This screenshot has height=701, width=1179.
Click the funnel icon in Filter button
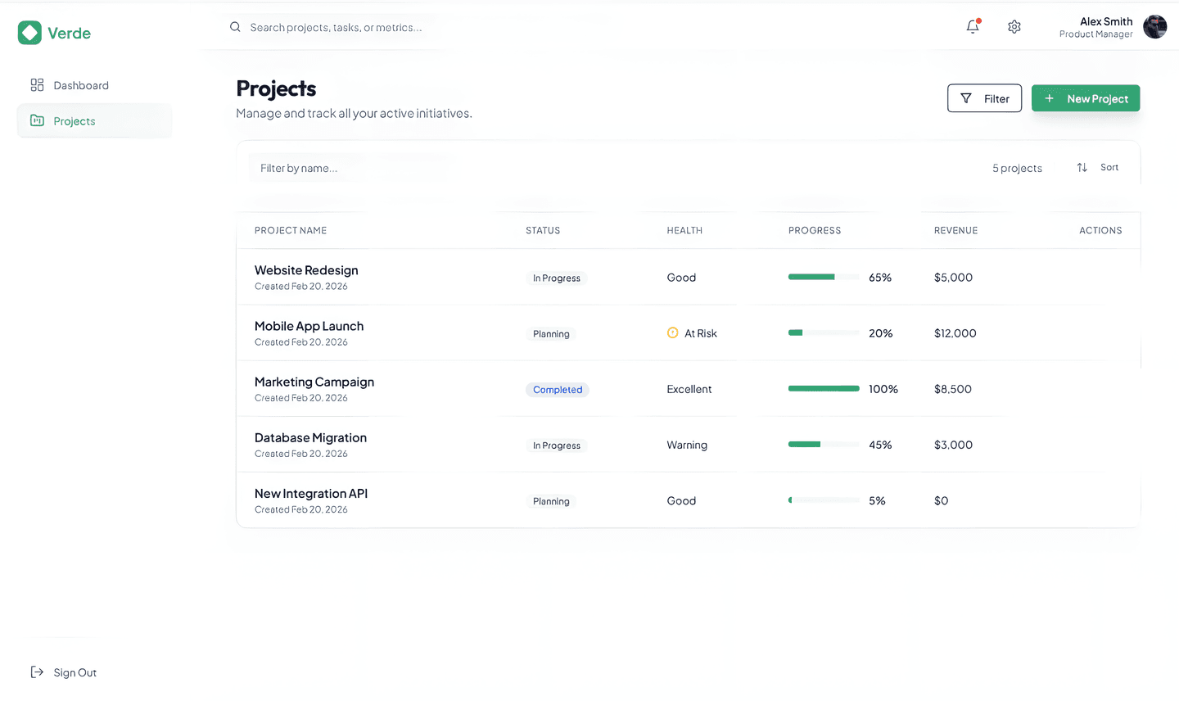point(964,97)
